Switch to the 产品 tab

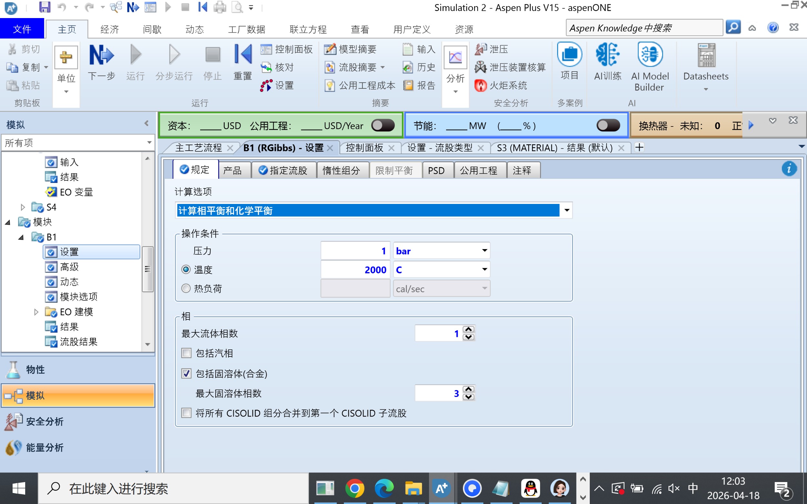[x=233, y=171]
